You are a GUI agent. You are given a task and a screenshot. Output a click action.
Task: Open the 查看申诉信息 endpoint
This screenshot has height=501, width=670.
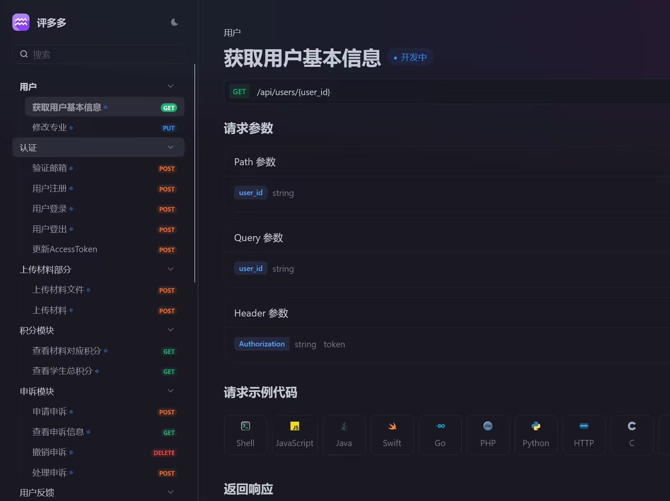click(x=105, y=432)
